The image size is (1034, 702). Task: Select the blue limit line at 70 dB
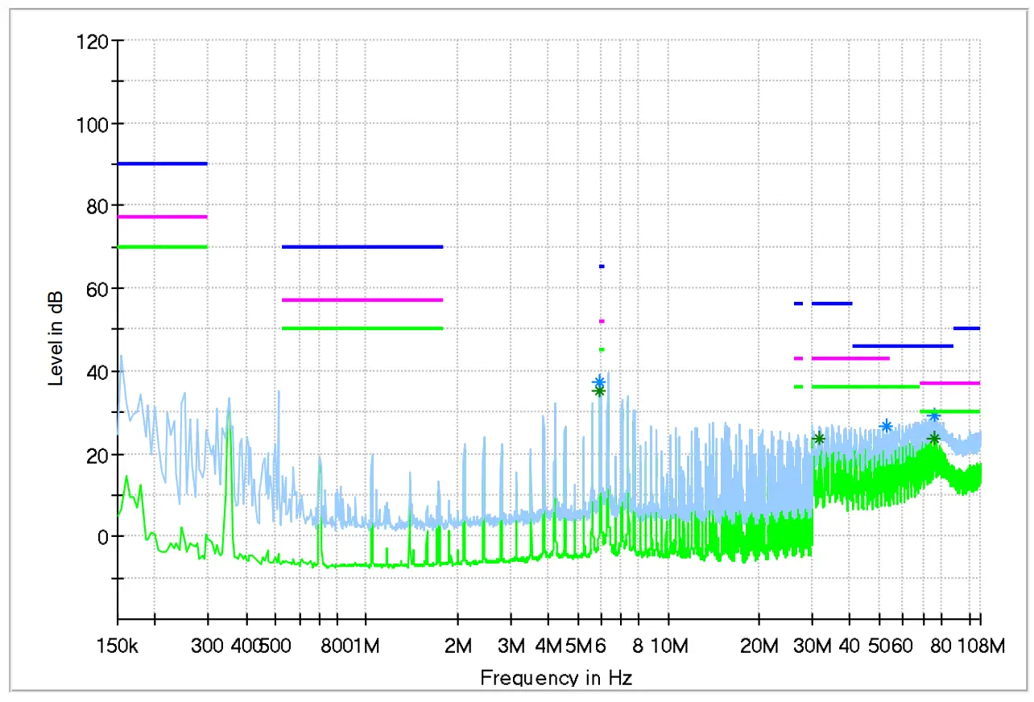(362, 246)
